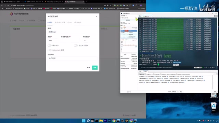Close the new proxy host dialog
Screen dimensions: 219x123
(x=96, y=16)
